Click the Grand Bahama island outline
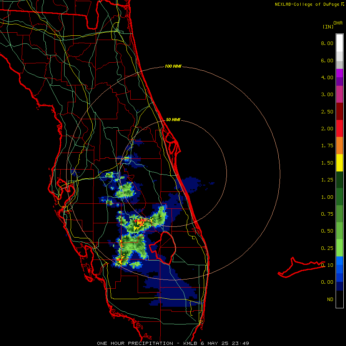 pos(301,268)
